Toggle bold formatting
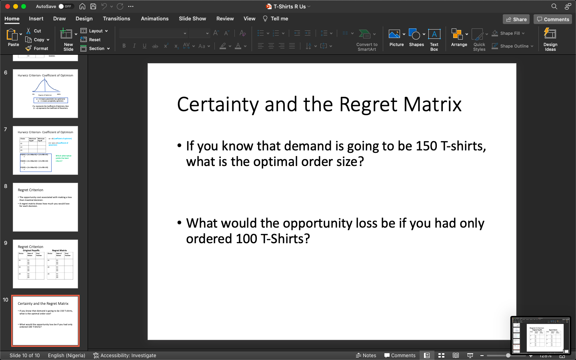Image resolution: width=576 pixels, height=360 pixels. [124, 46]
